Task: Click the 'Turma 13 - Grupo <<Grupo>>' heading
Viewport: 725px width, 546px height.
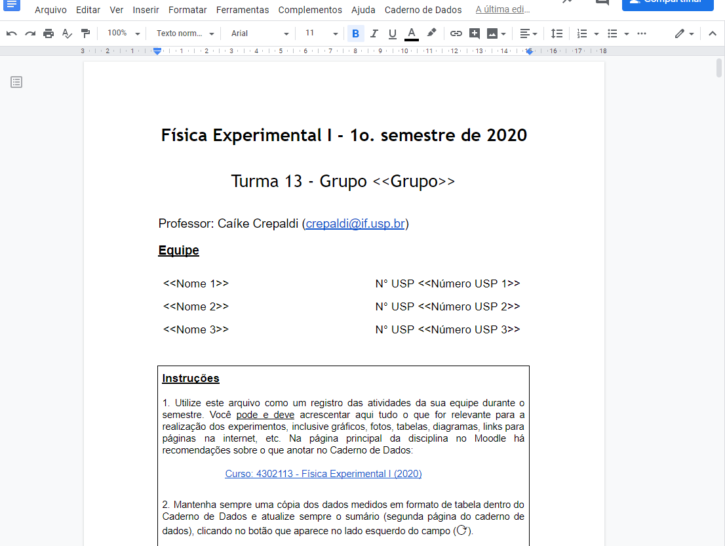Action: 343,181
